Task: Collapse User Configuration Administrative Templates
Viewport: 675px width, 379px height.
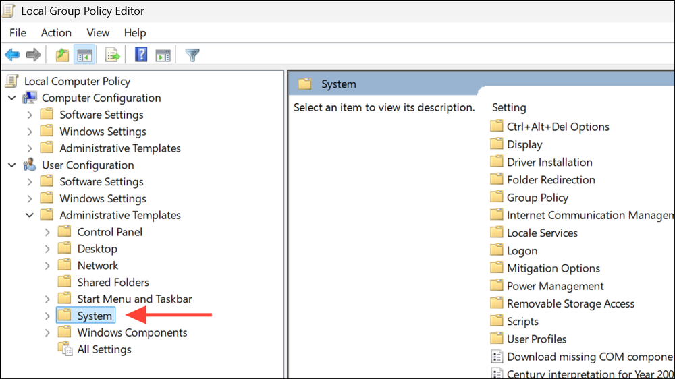Action: (x=30, y=216)
